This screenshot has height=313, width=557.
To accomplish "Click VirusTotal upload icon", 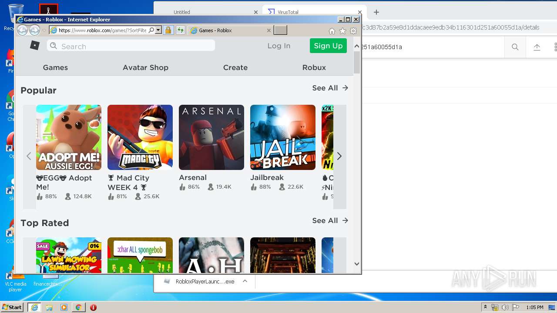I will [537, 47].
